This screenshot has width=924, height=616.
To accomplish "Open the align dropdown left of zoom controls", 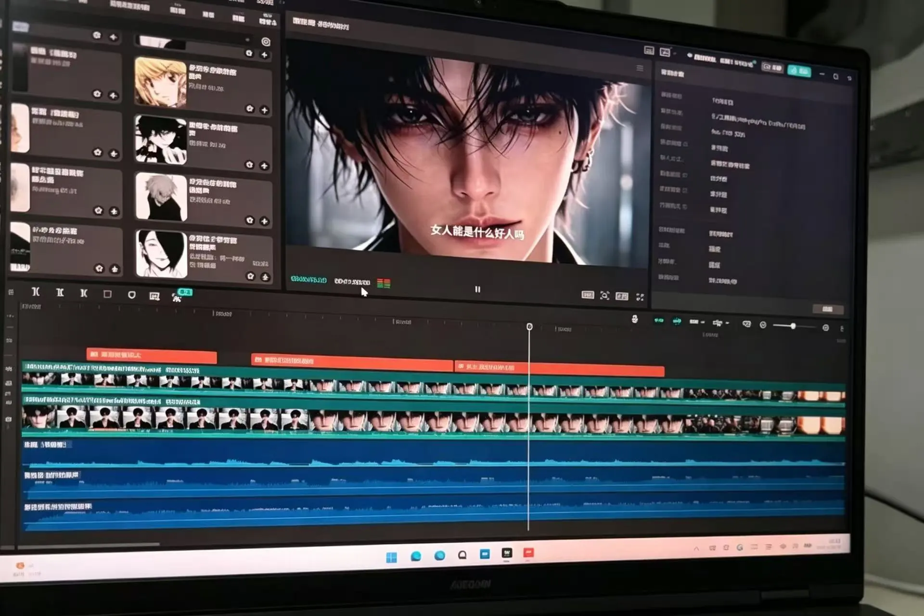I will [720, 323].
